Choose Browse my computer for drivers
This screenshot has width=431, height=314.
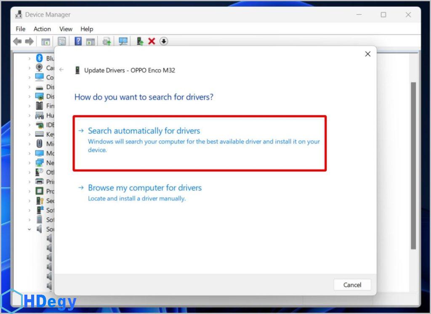[145, 188]
